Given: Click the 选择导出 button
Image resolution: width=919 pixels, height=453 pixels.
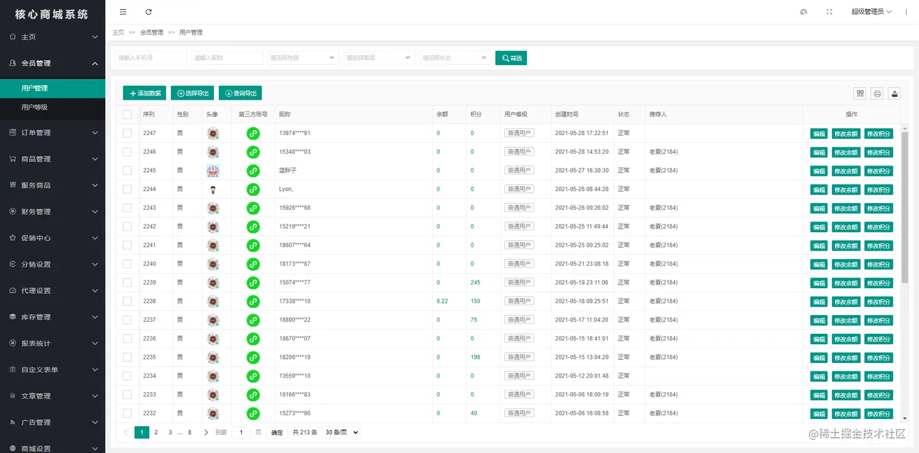Looking at the screenshot, I should click(192, 93).
